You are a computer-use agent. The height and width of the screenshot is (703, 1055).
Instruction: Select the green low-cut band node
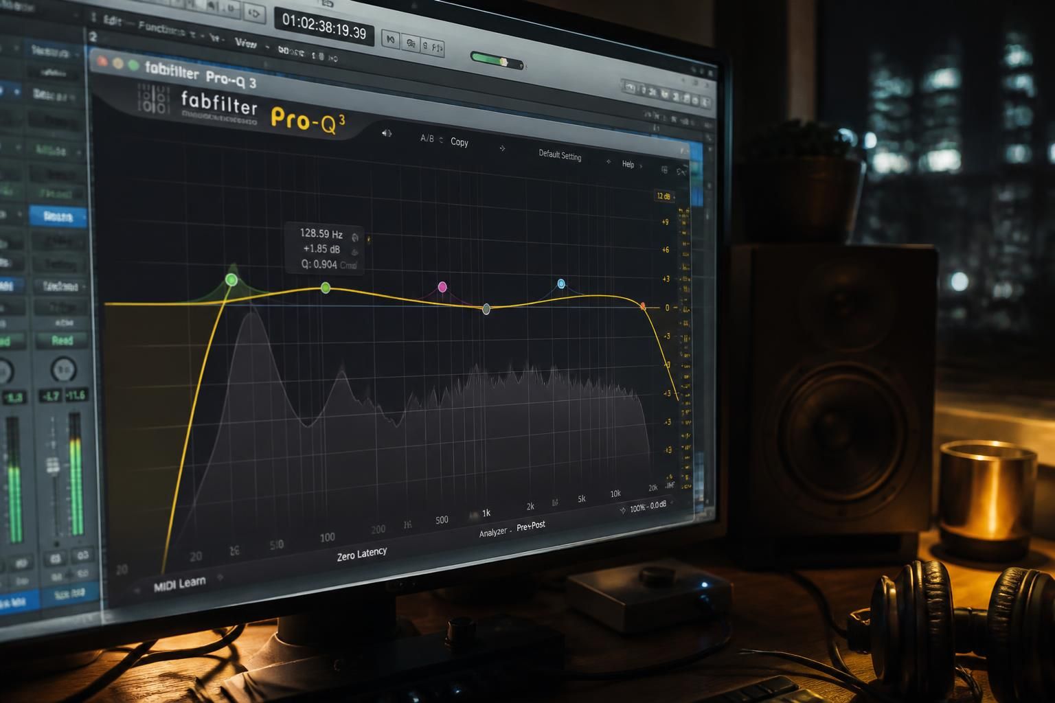click(231, 279)
